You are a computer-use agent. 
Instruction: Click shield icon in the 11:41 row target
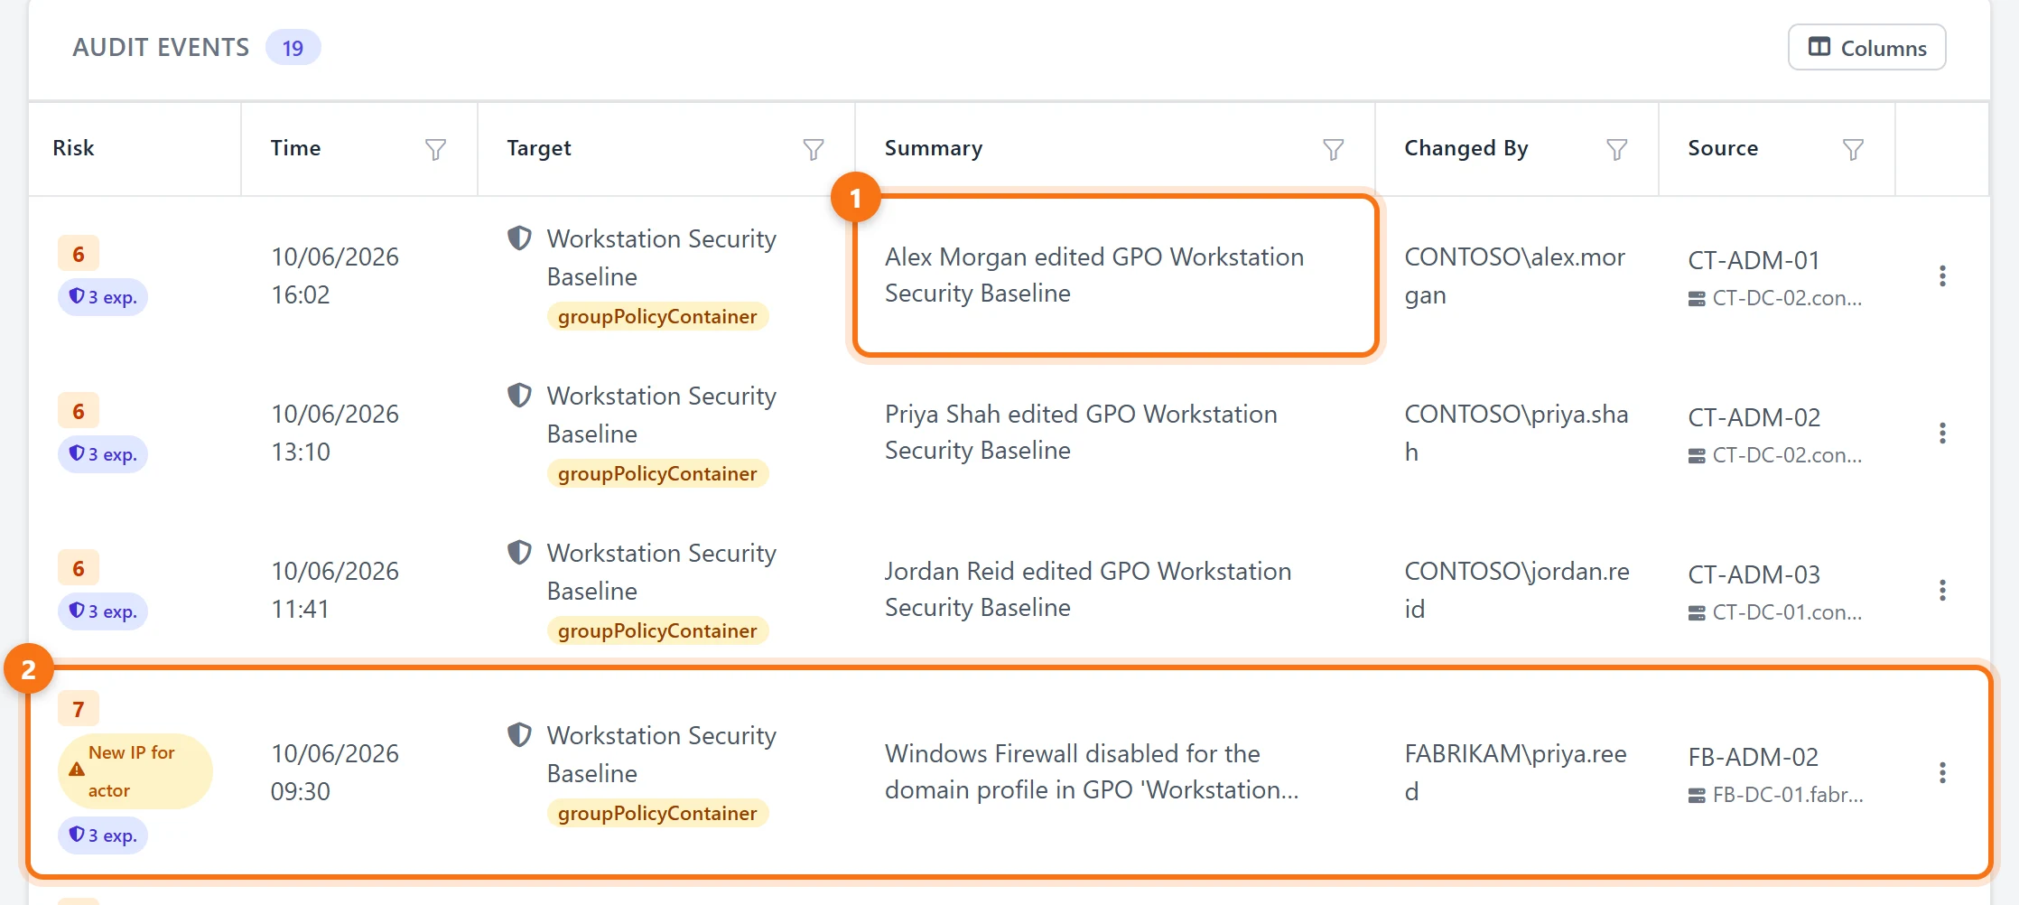pos(519,553)
